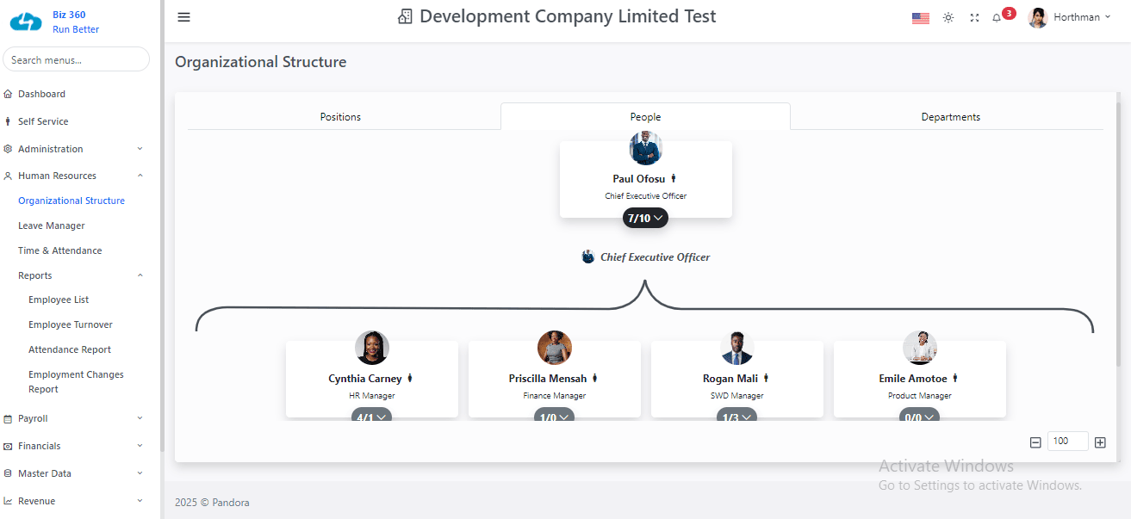Click Emile Amotoe's profile photo
1131x519 pixels.
[919, 348]
